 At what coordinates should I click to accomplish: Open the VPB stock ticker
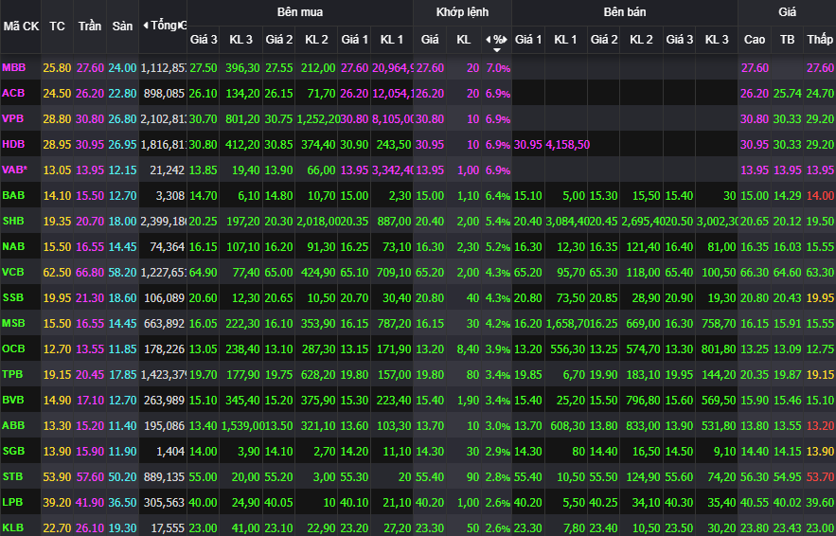pyautogui.click(x=13, y=119)
